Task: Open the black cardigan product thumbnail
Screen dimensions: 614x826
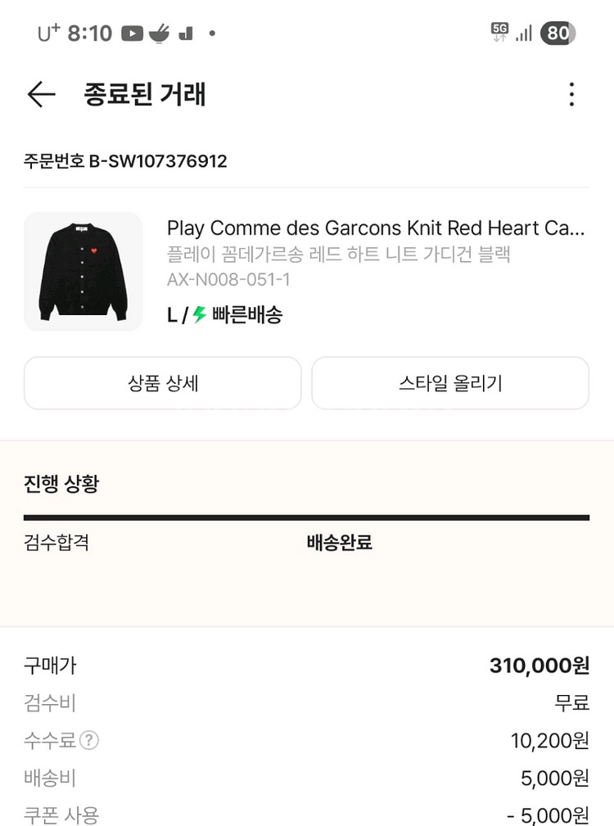Action: (83, 272)
